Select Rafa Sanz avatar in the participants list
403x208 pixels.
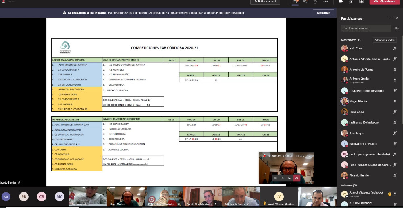[344, 48]
